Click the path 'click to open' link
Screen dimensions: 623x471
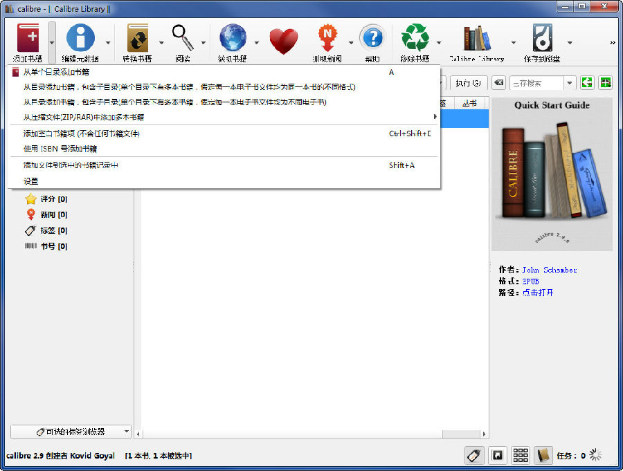click(538, 293)
